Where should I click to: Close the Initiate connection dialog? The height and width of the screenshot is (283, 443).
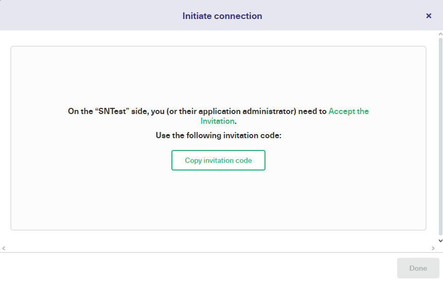pyautogui.click(x=429, y=16)
